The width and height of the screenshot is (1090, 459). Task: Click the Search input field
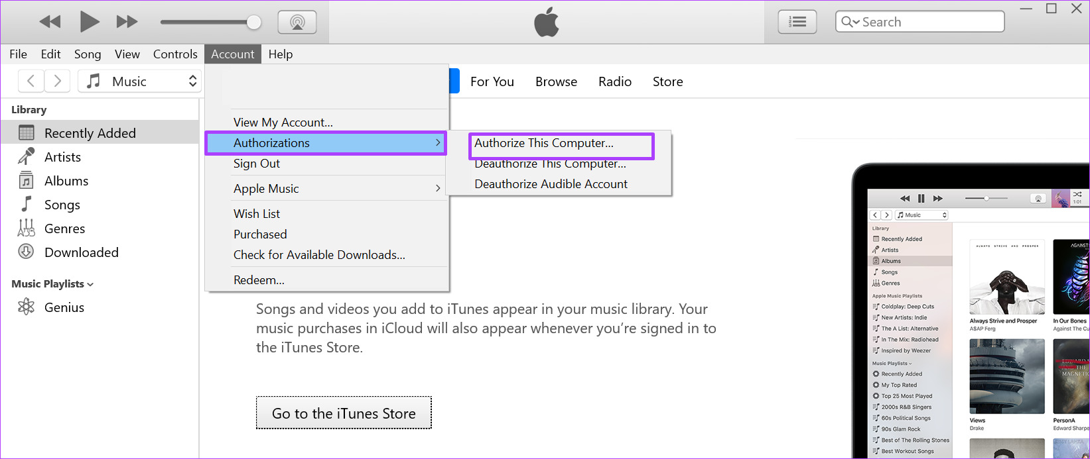pos(929,22)
